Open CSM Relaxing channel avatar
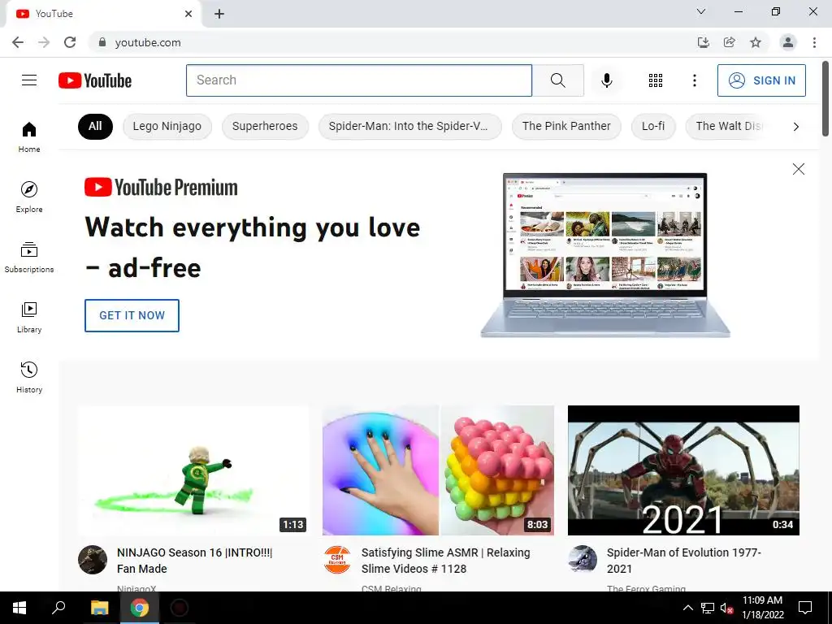 point(337,560)
